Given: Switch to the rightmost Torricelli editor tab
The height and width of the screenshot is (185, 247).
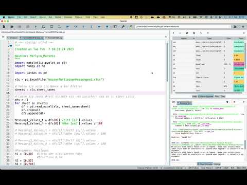Looking at the screenshot, I should (54, 38).
